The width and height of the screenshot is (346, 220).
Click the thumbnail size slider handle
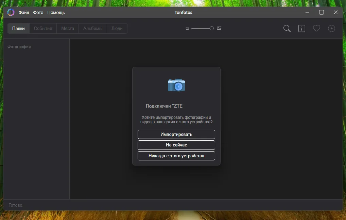click(x=212, y=29)
